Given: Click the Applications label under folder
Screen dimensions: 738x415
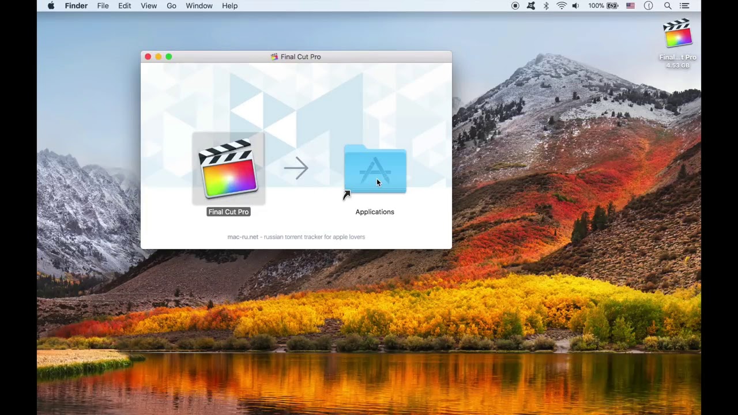Looking at the screenshot, I should click(375, 212).
